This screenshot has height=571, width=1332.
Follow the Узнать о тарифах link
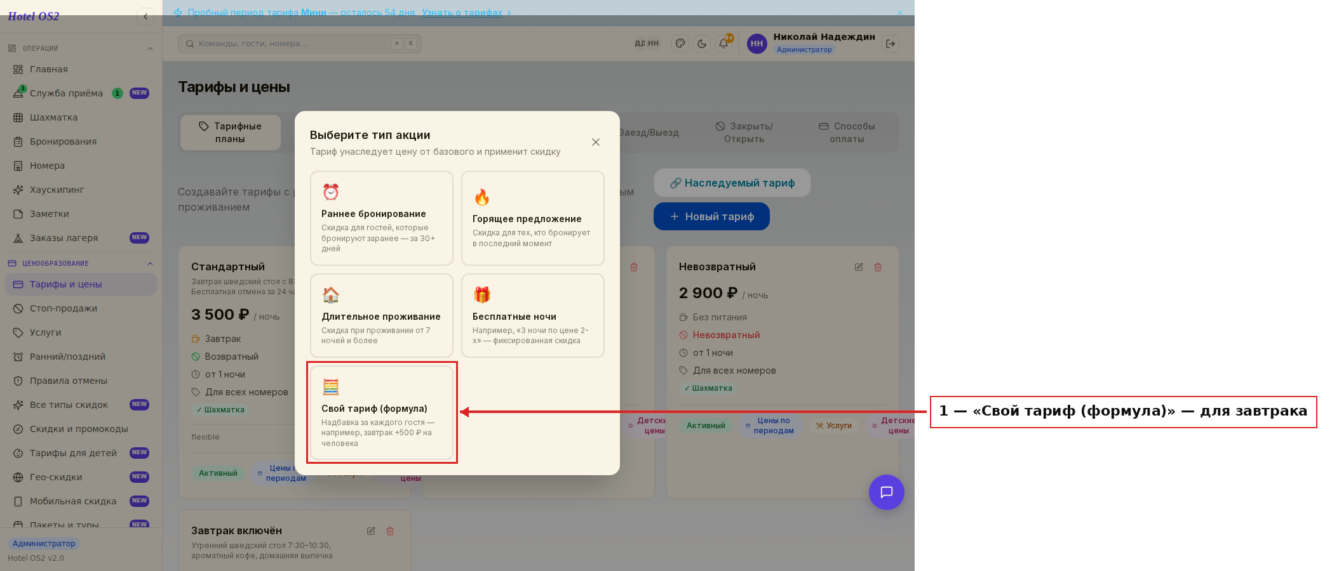click(x=462, y=13)
